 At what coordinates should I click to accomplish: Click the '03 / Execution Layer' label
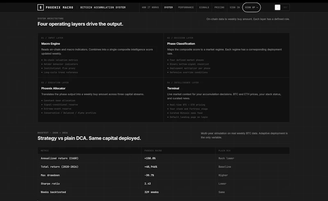[55, 83]
